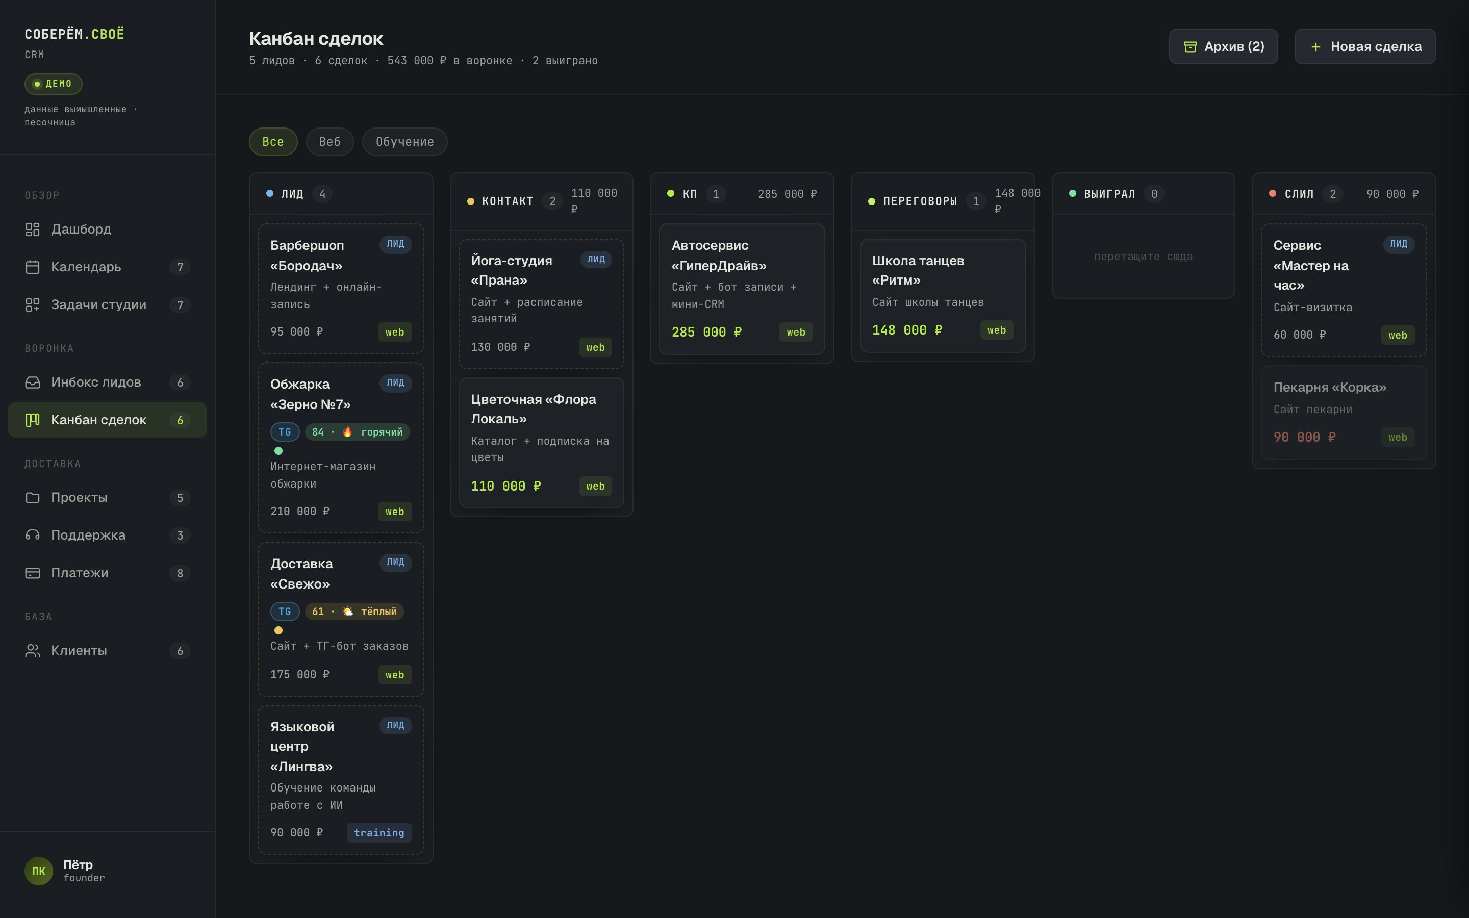Open Инбокс лидов menu item
Screen dimensions: 1469x918
pos(108,382)
